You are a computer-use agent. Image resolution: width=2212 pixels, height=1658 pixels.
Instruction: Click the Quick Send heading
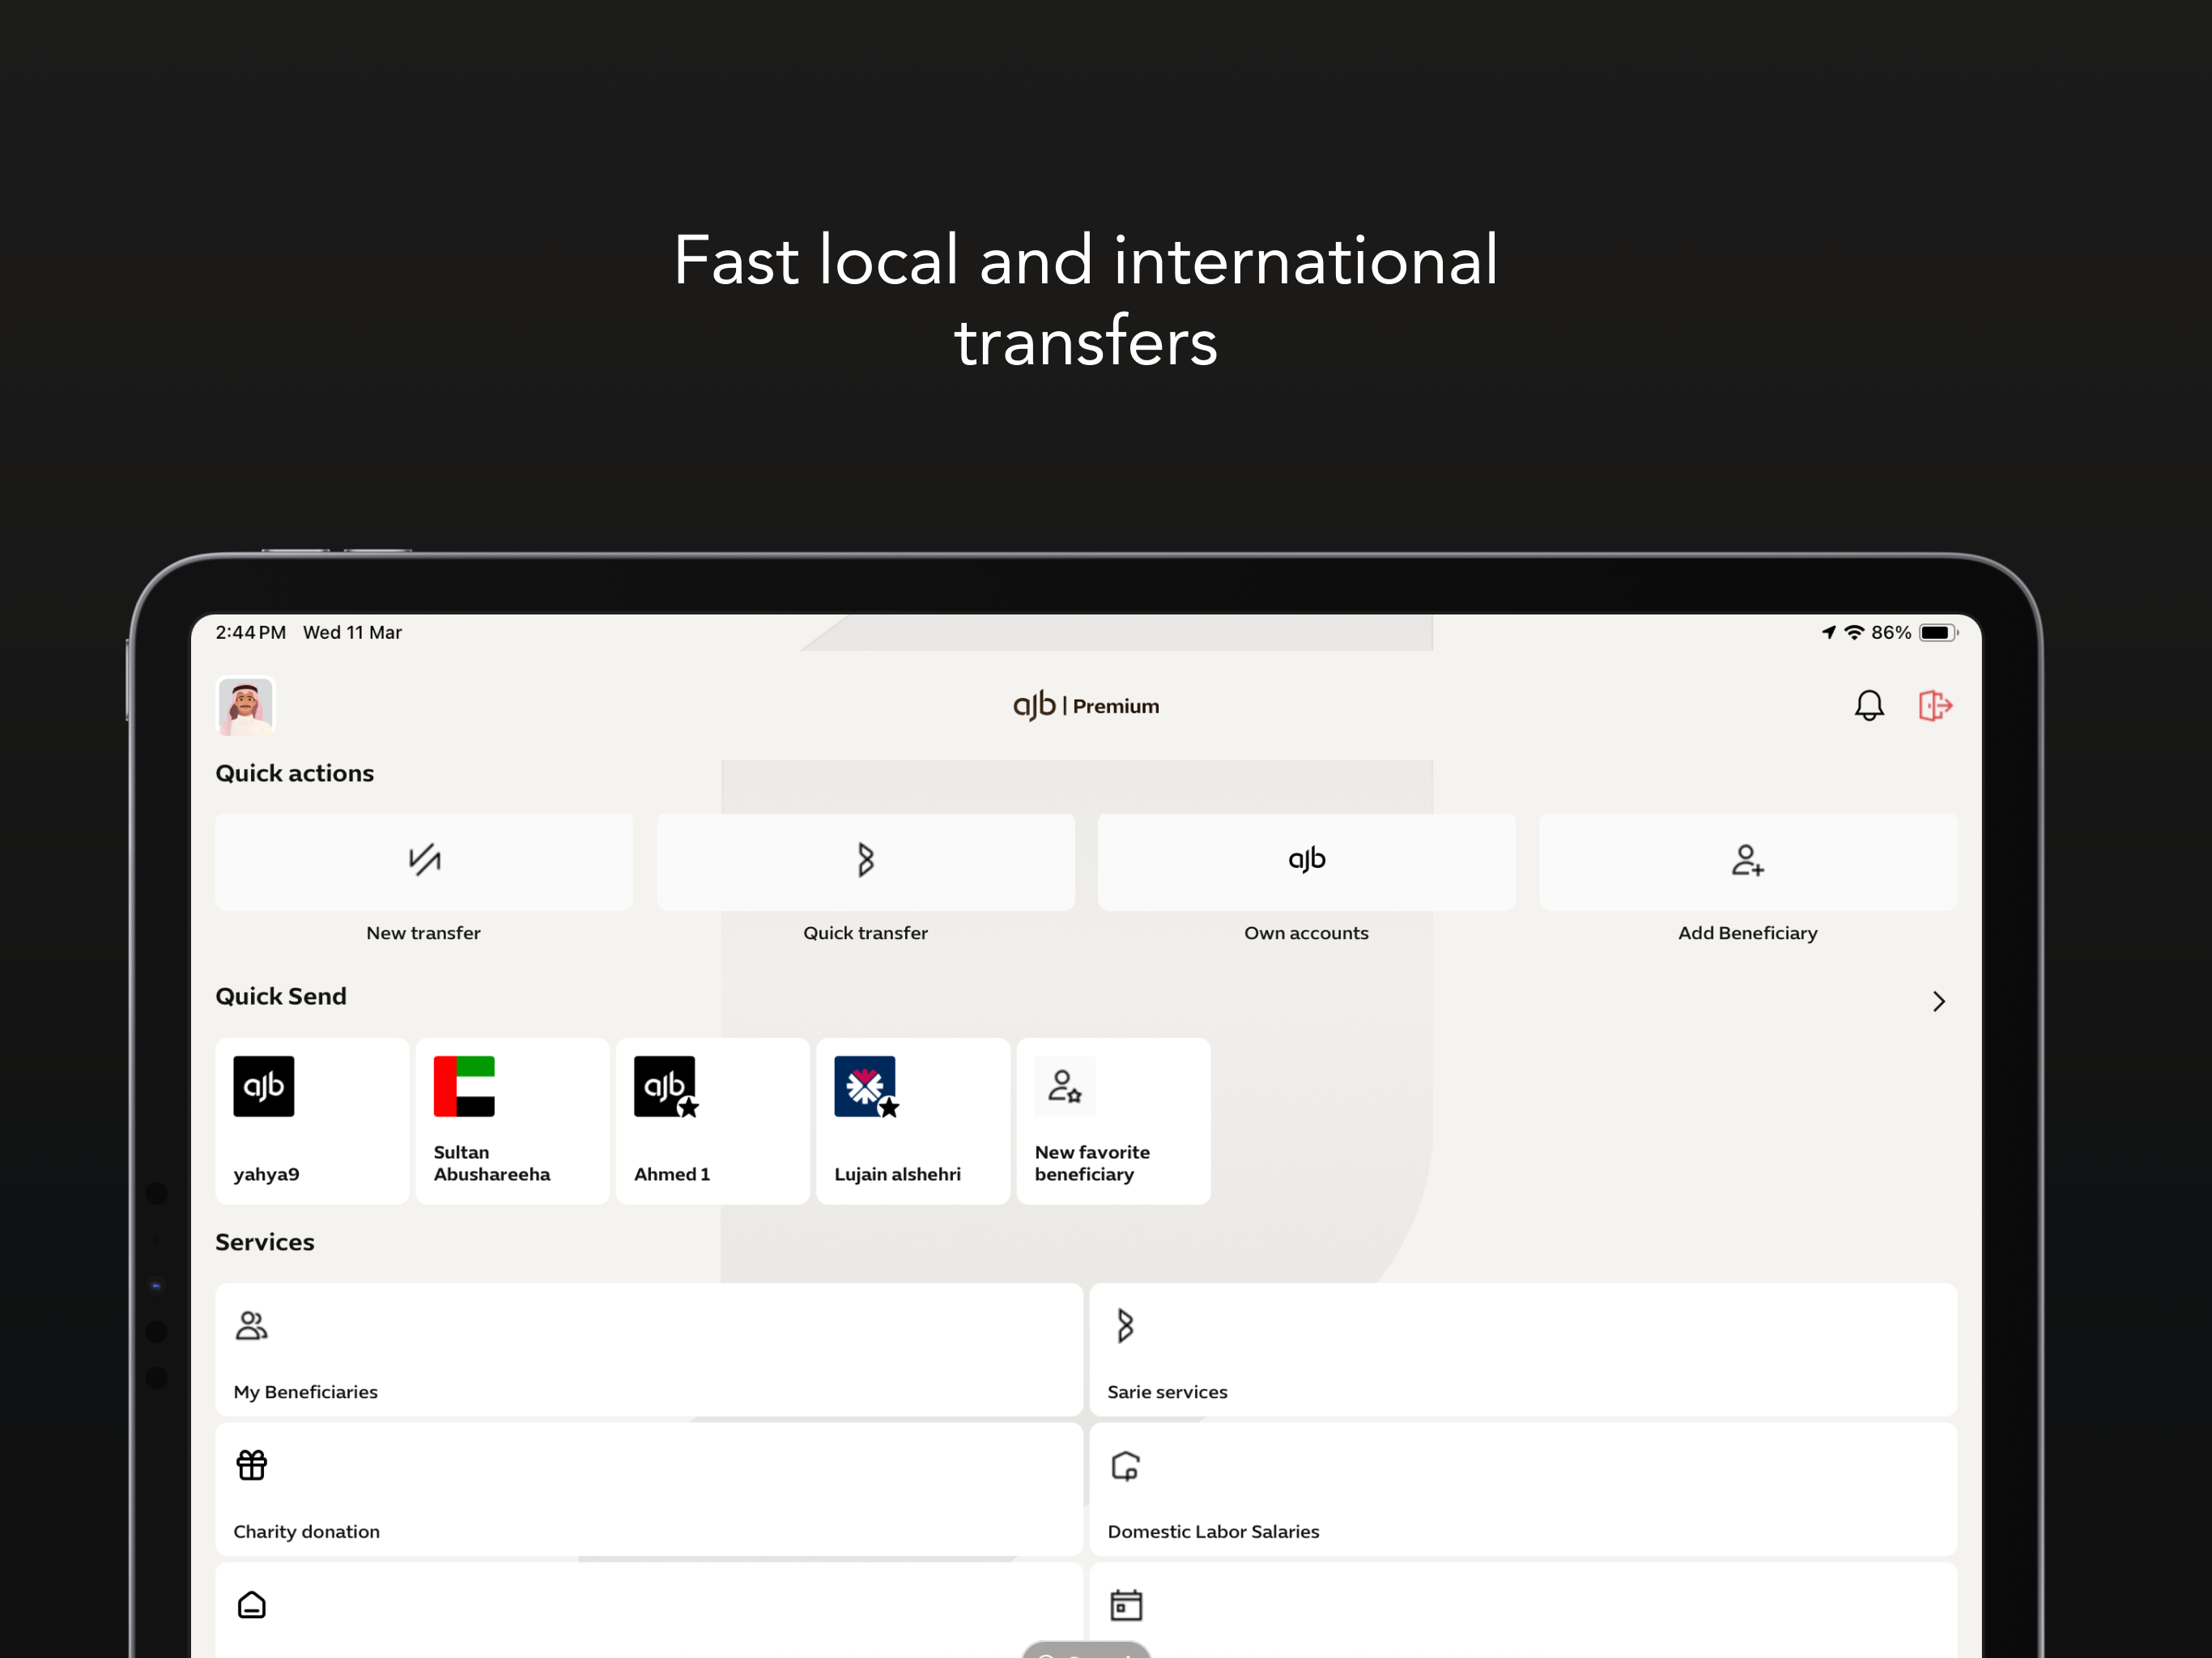pyautogui.click(x=281, y=996)
